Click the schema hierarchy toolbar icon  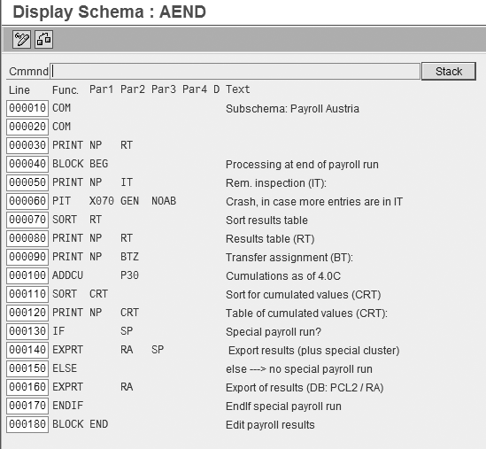(x=43, y=39)
